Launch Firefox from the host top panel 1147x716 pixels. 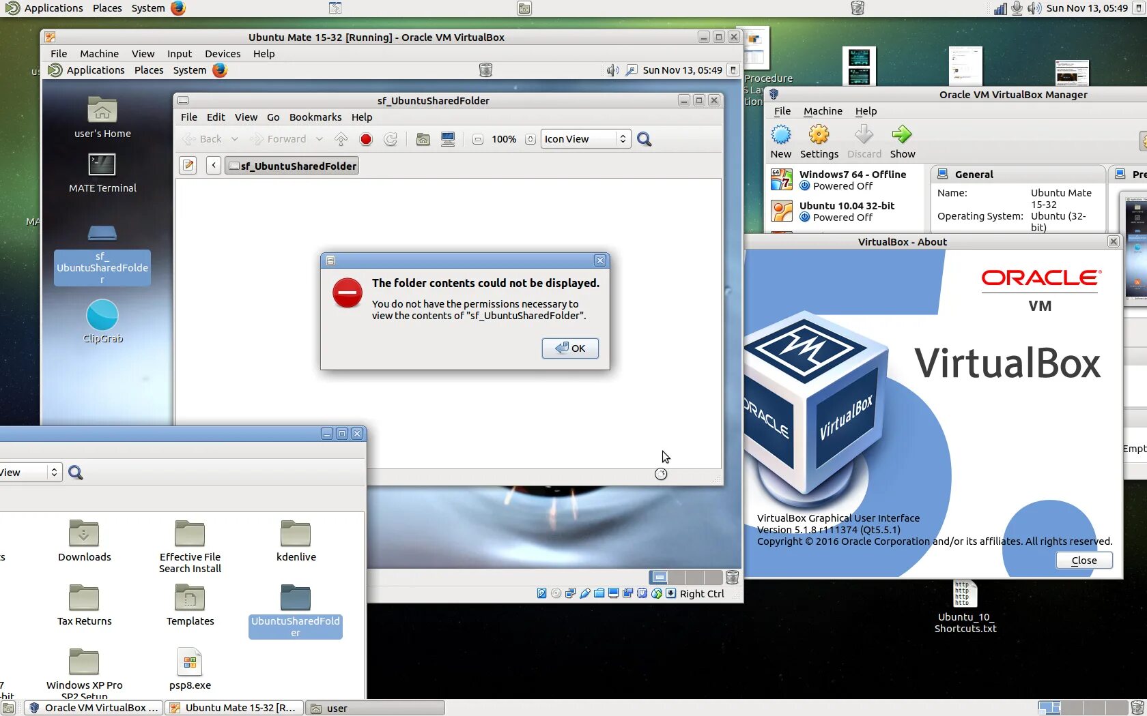coord(178,8)
